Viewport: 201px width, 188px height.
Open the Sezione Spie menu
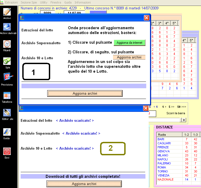[x=29, y=2]
